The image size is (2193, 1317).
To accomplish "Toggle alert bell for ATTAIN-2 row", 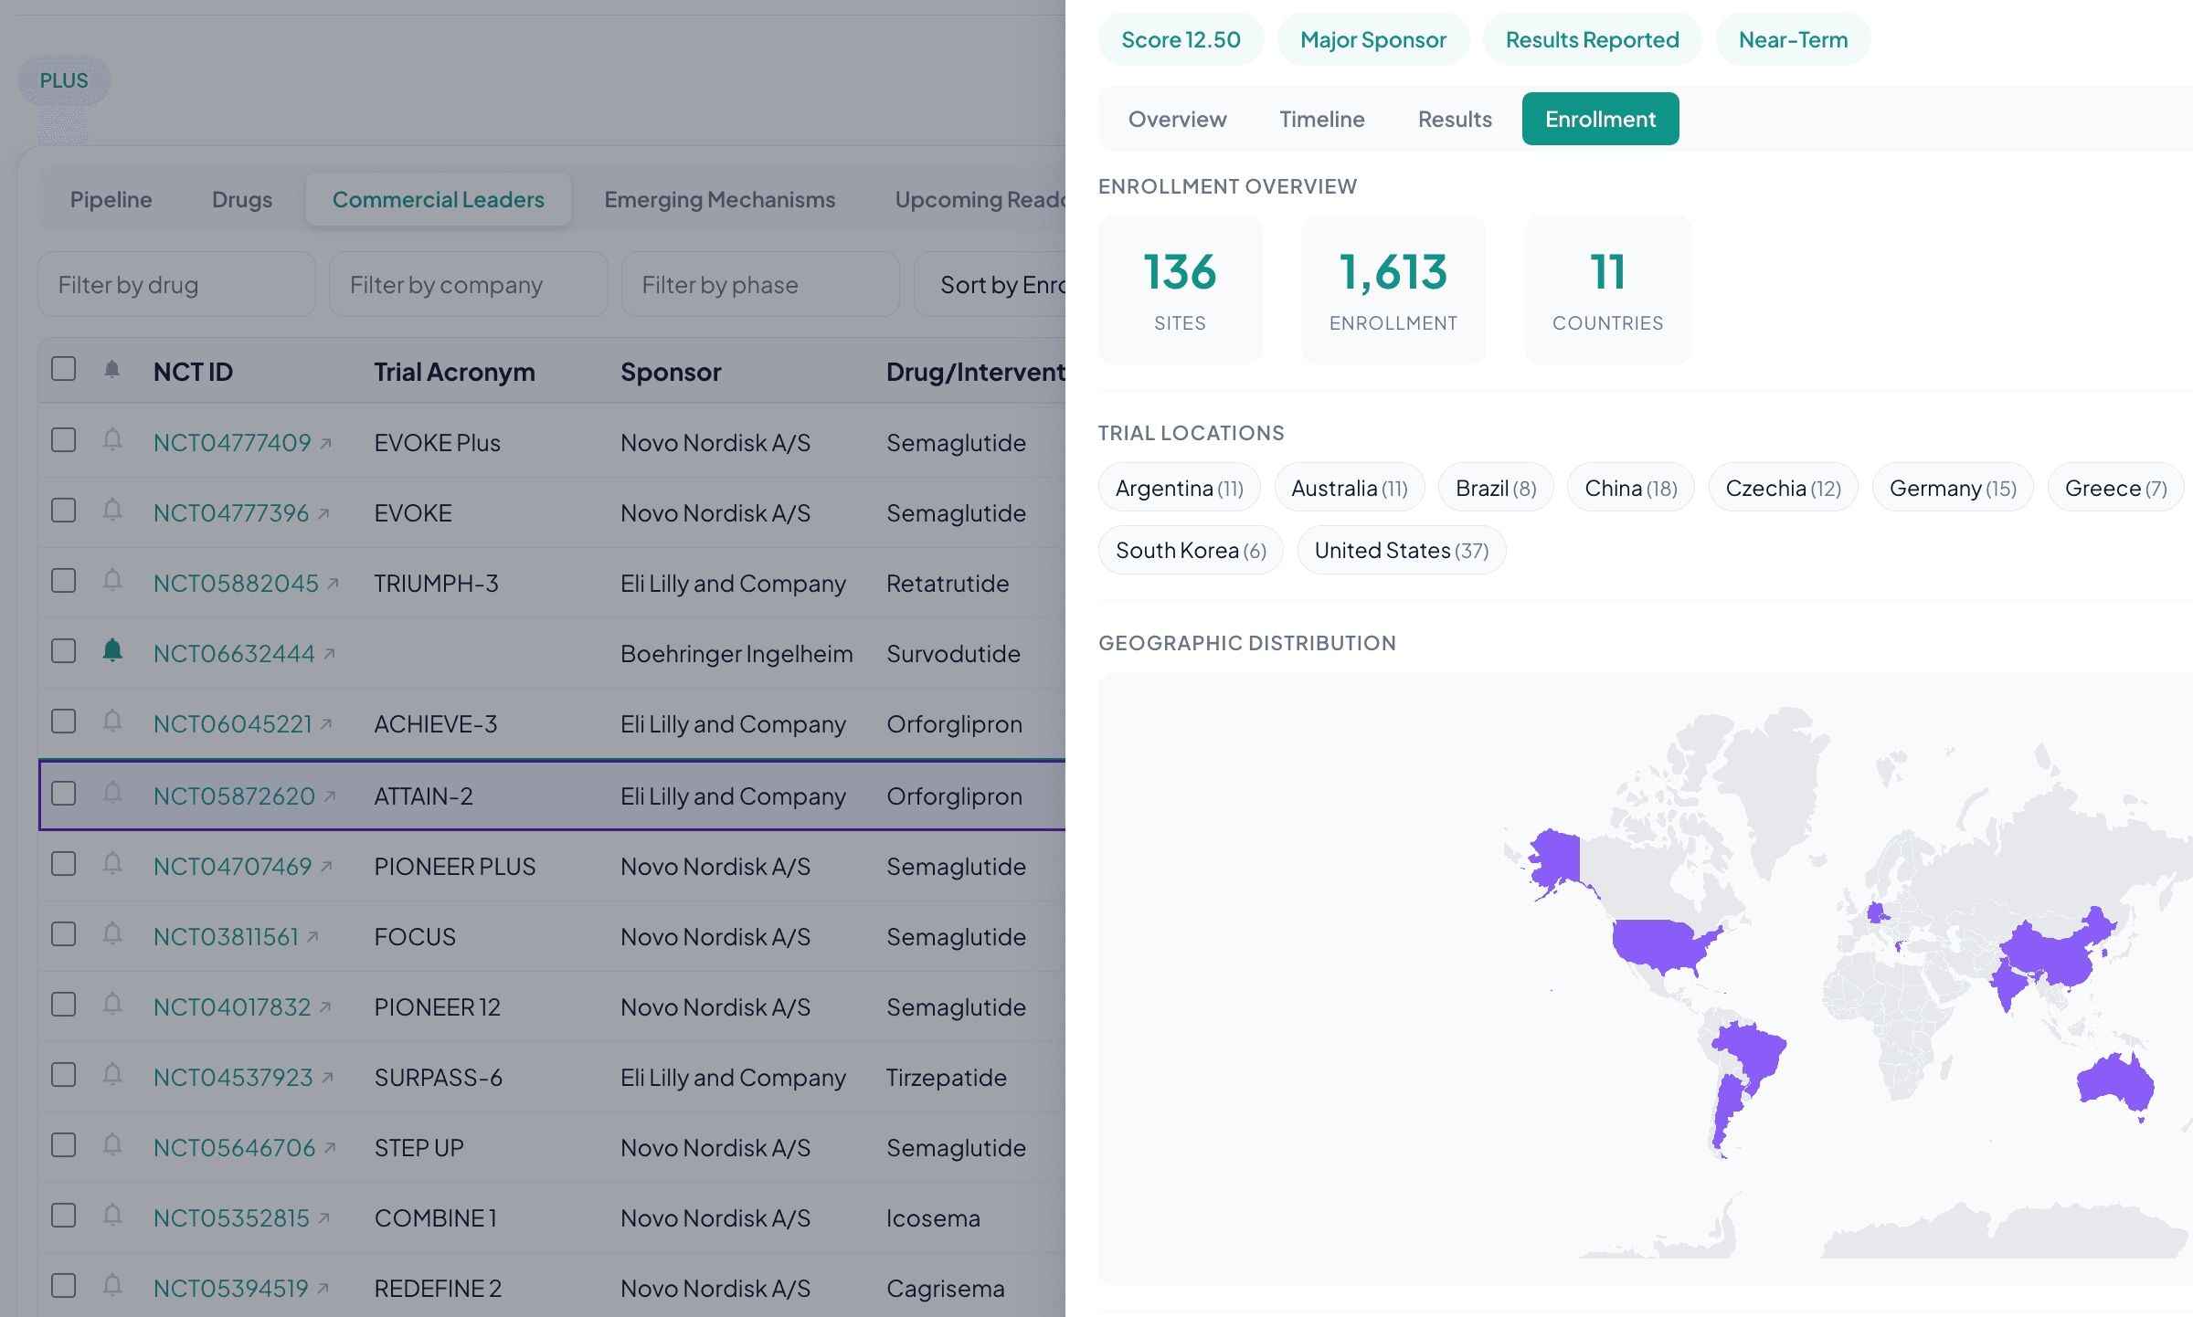I will [x=112, y=794].
